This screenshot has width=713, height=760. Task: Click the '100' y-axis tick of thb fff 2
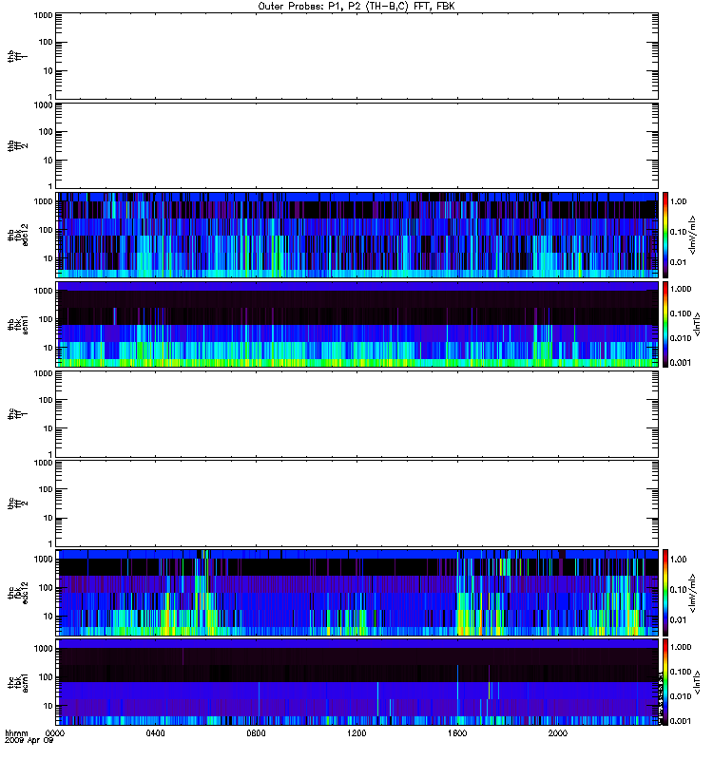point(46,132)
